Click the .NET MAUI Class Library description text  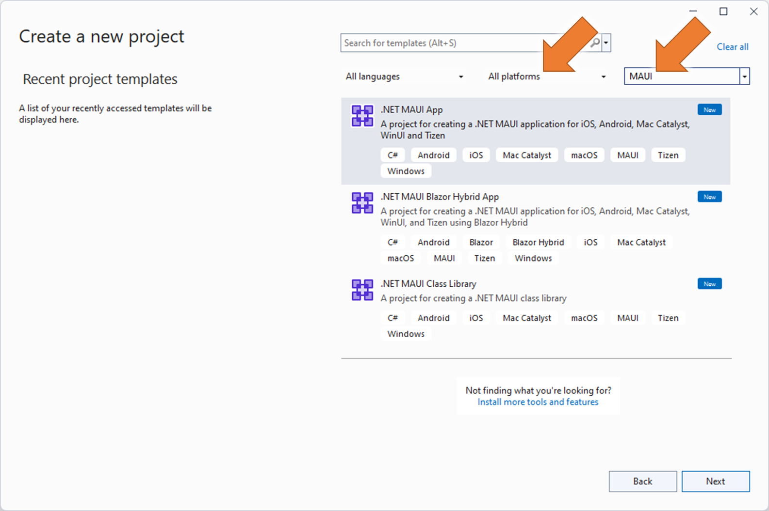474,298
